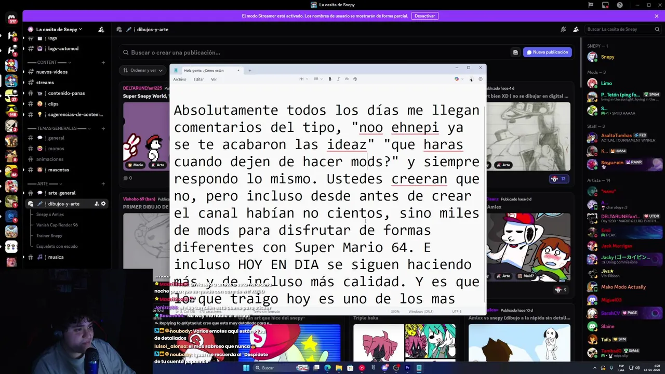Open the Archivo menu in Notepad
Viewport: 665px width, 374px height.
click(x=180, y=79)
